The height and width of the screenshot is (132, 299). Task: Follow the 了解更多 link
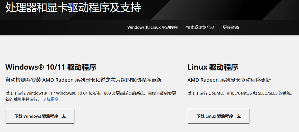(x=50, y=99)
